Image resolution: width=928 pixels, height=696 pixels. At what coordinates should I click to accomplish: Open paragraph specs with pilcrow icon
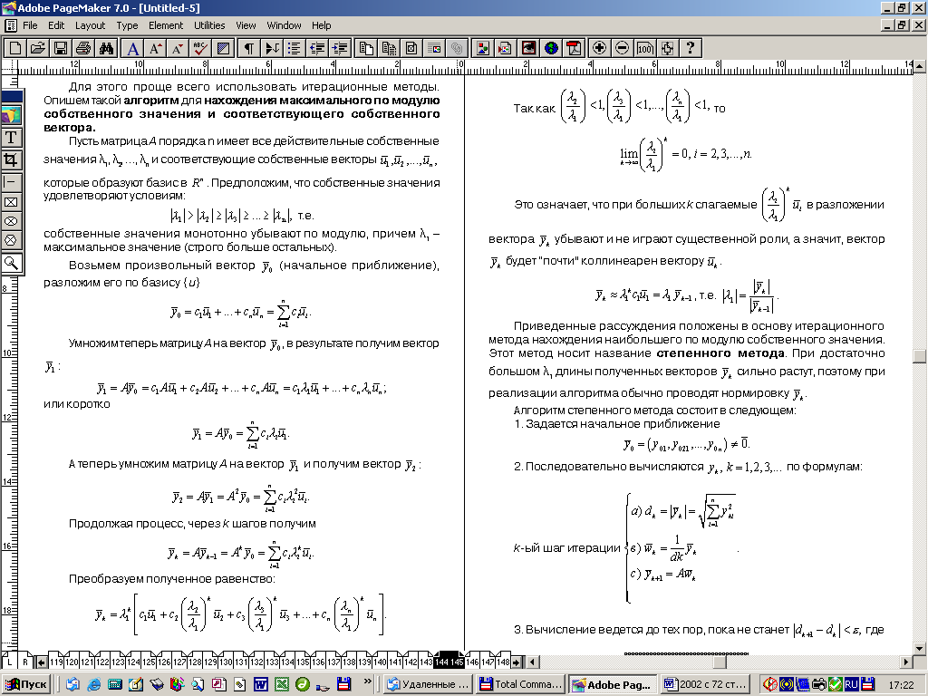tap(249, 48)
